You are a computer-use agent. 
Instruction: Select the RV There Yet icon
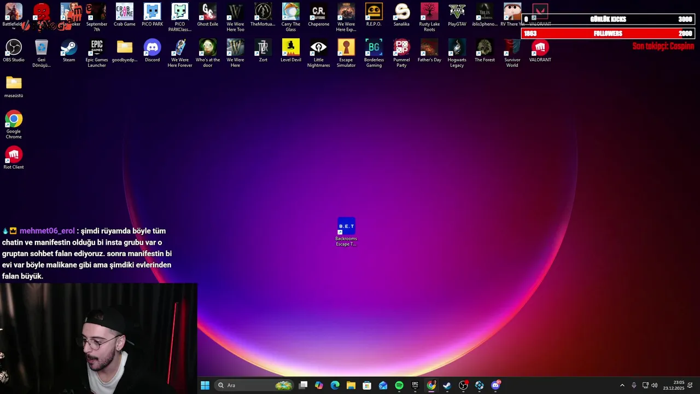point(512,15)
